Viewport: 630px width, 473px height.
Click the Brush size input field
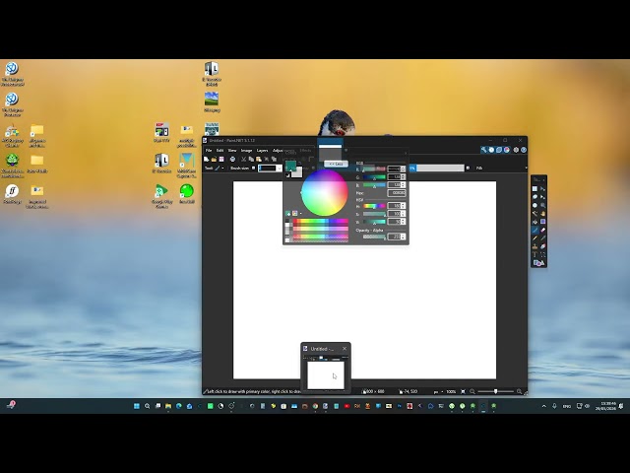pyautogui.click(x=268, y=169)
